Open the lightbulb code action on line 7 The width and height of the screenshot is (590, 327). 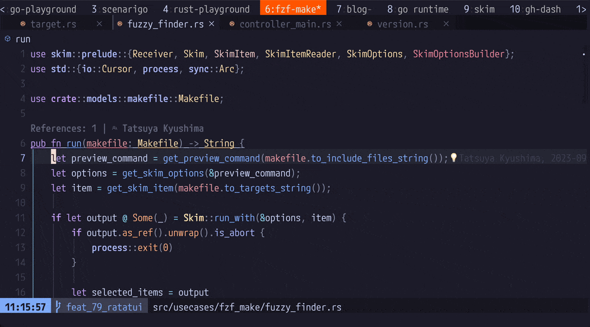[x=454, y=157]
